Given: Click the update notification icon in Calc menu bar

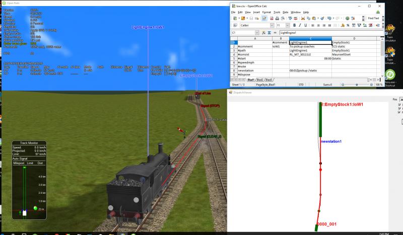Looking at the screenshot, I should 378,12.
